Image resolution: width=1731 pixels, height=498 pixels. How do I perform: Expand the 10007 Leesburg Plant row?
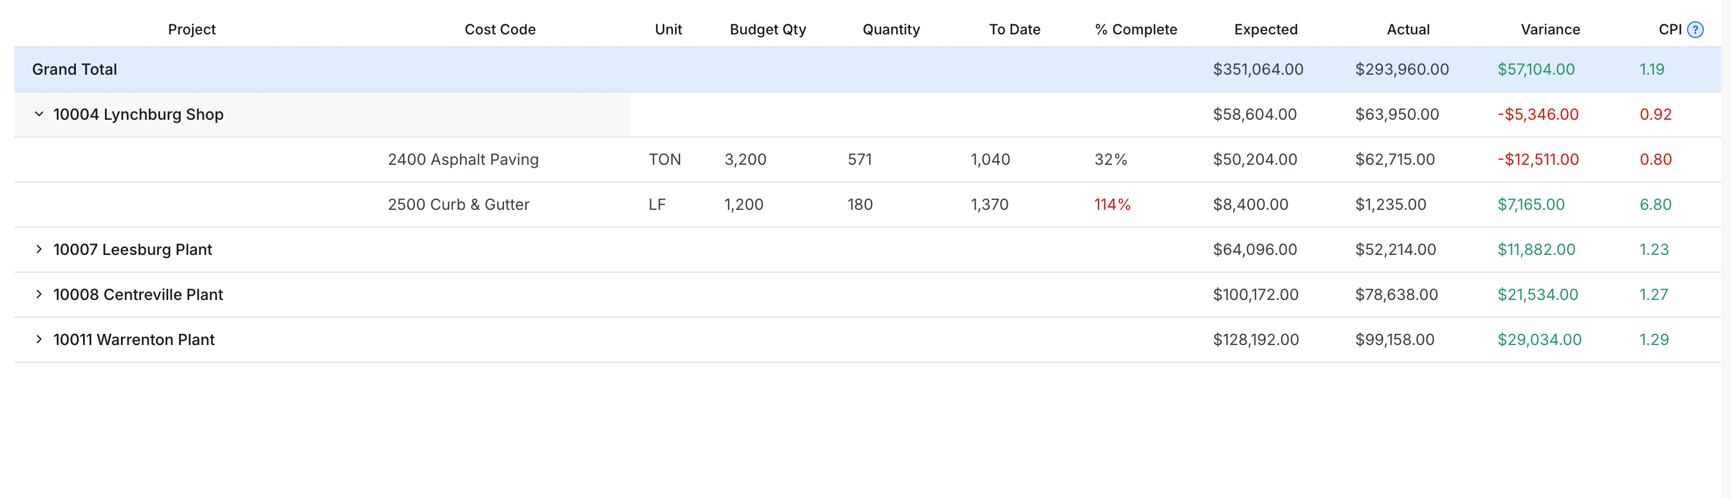click(39, 250)
